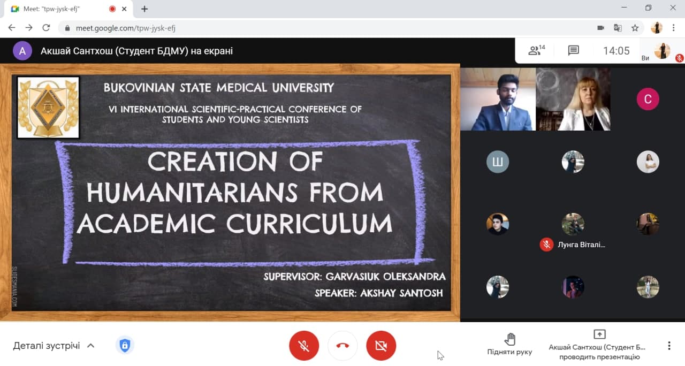Screen dimensions: 685x366
Task: Open Meet's more options three-dot menu
Action: coord(669,346)
